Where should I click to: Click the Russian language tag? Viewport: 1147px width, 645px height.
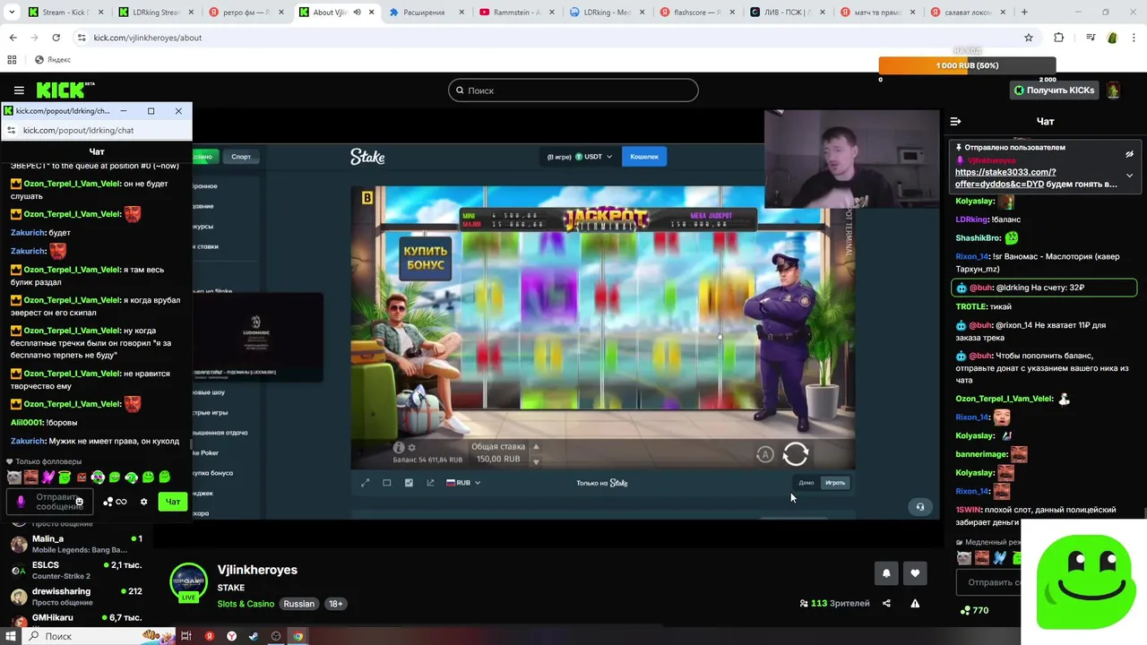point(299,604)
